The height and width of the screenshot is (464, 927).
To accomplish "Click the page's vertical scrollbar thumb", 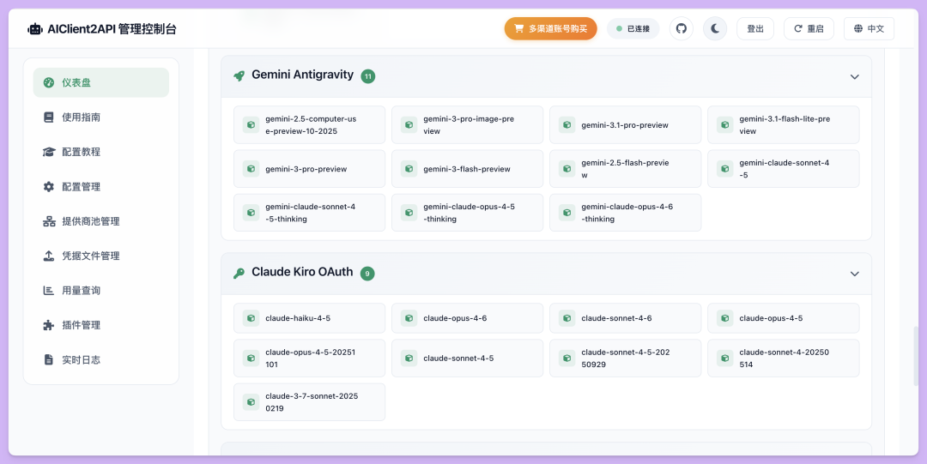I will (x=915, y=355).
